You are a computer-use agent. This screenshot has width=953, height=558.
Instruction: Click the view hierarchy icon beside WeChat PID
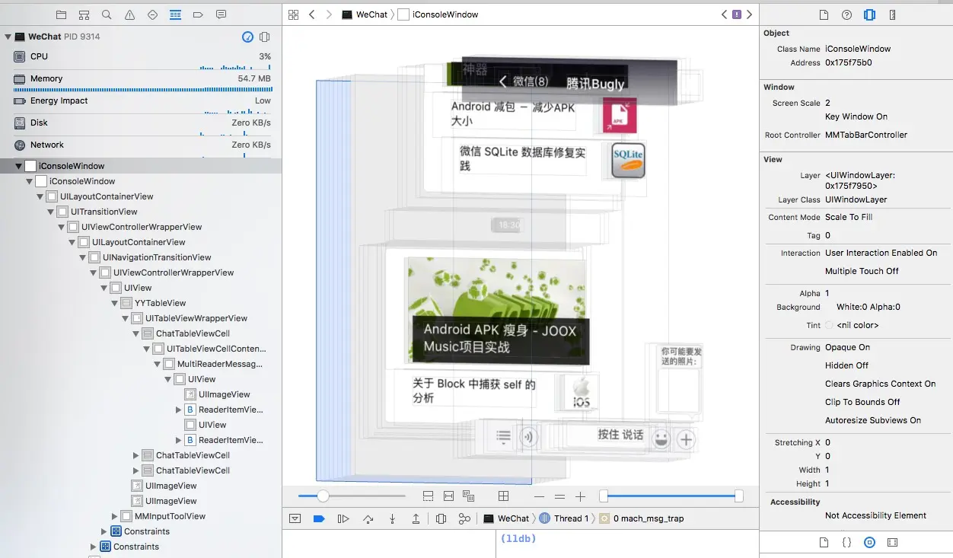coord(264,37)
